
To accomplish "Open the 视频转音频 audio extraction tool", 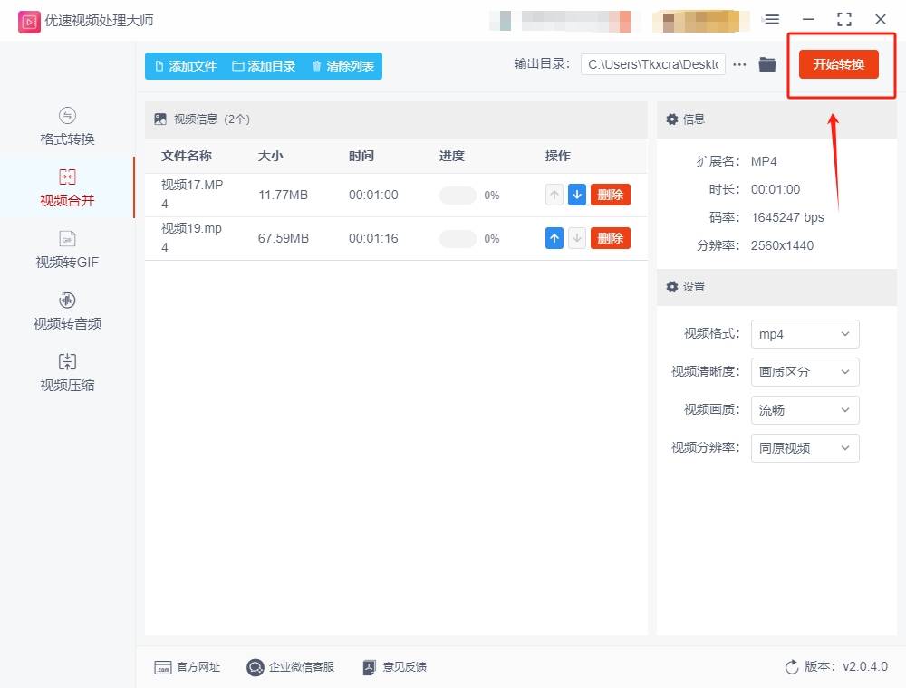I will click(x=66, y=311).
